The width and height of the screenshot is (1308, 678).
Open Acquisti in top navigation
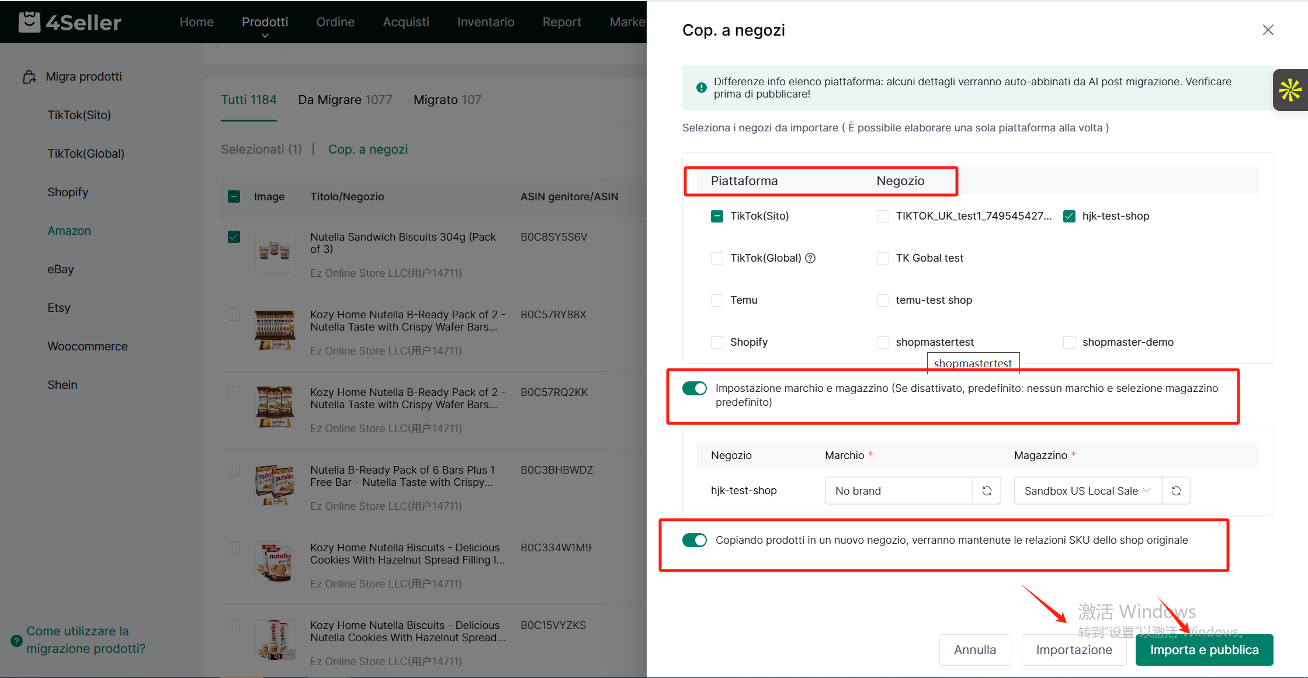click(x=406, y=22)
